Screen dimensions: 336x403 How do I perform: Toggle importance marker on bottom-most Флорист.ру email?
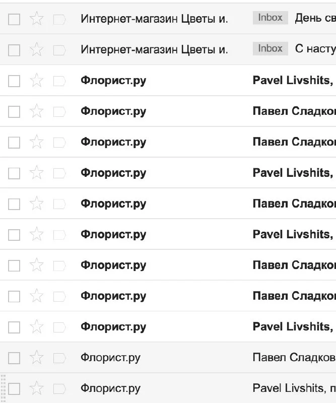(x=59, y=388)
